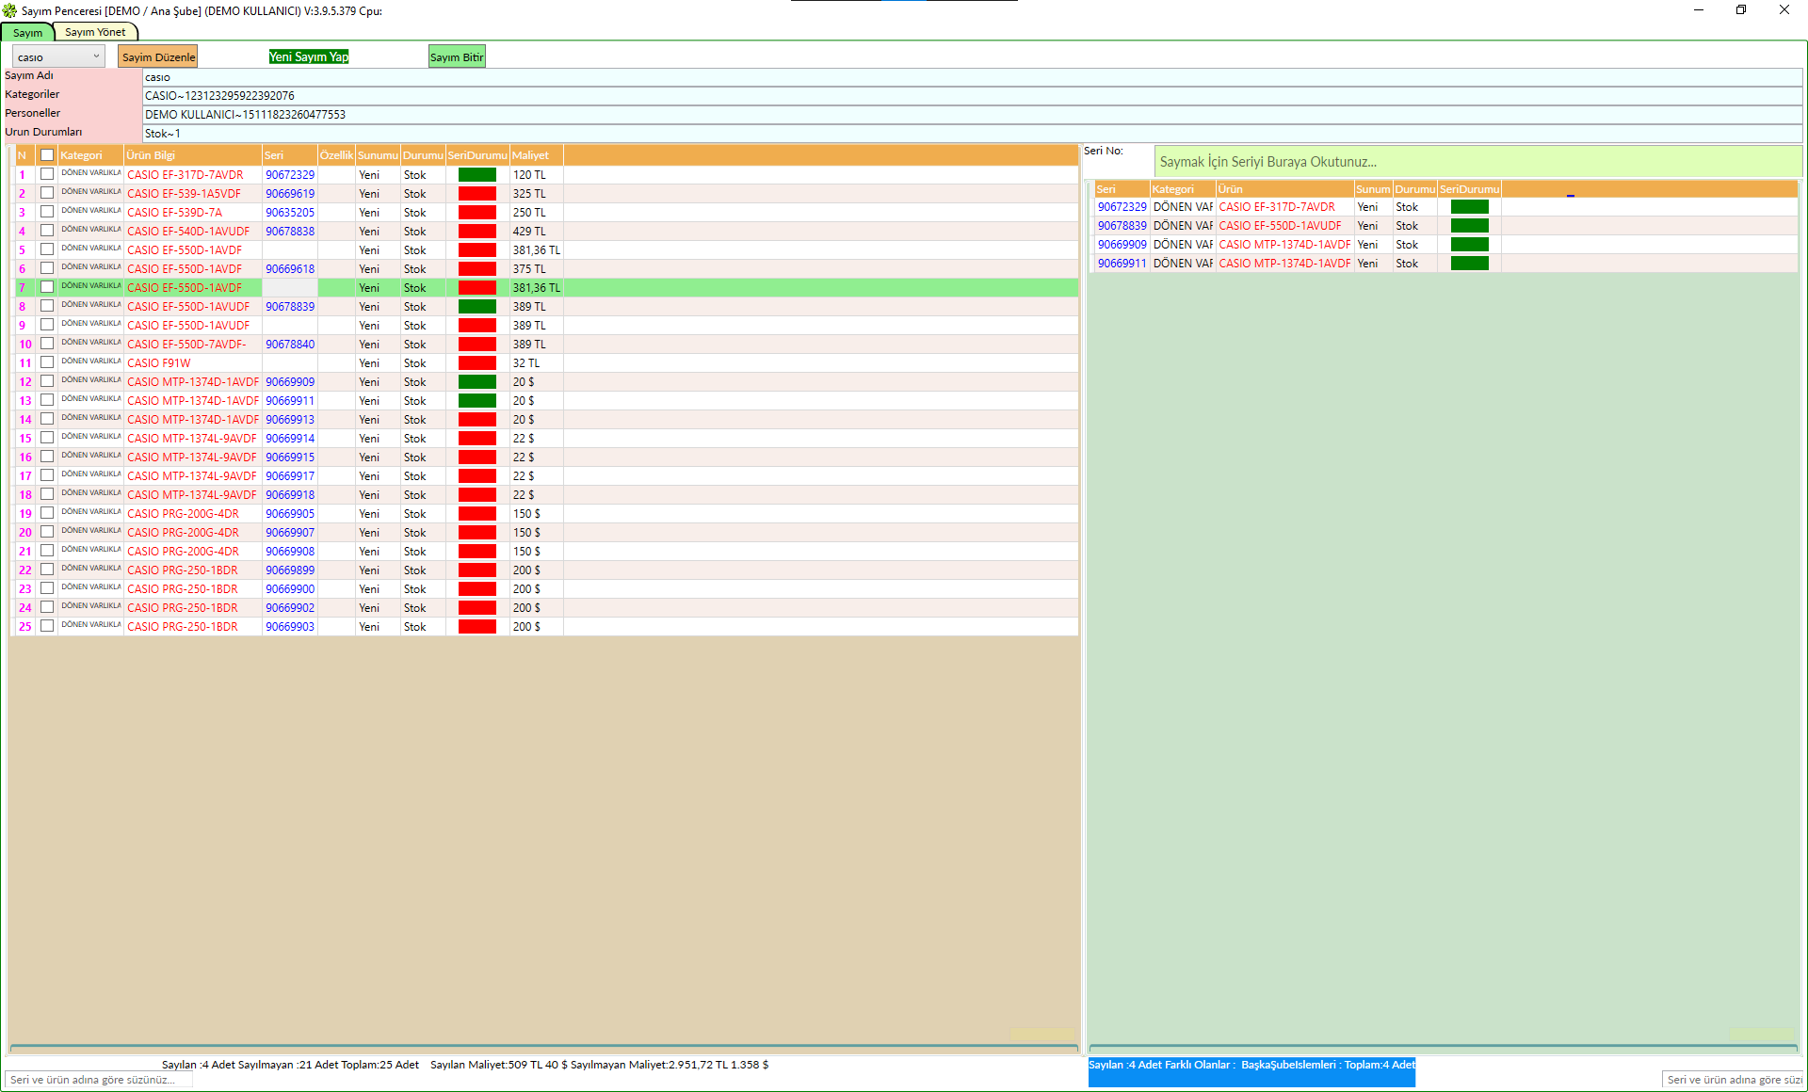1808x1092 pixels.
Task: Click the Yeni Sayım Yap button
Action: click(x=309, y=57)
